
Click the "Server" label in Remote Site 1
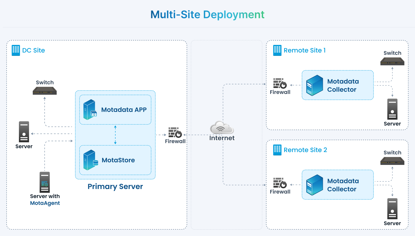392,124
